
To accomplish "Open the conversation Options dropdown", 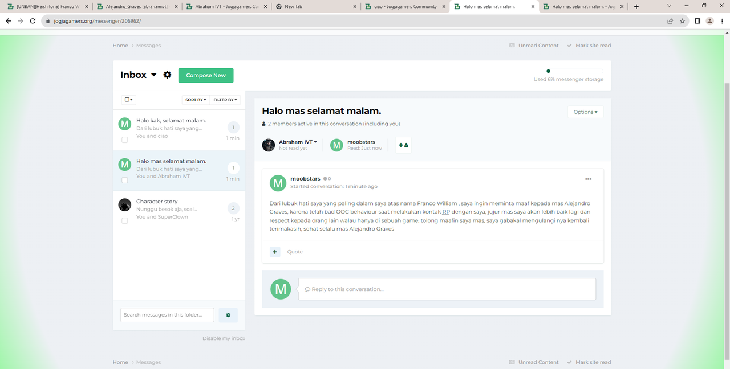I will [x=585, y=112].
